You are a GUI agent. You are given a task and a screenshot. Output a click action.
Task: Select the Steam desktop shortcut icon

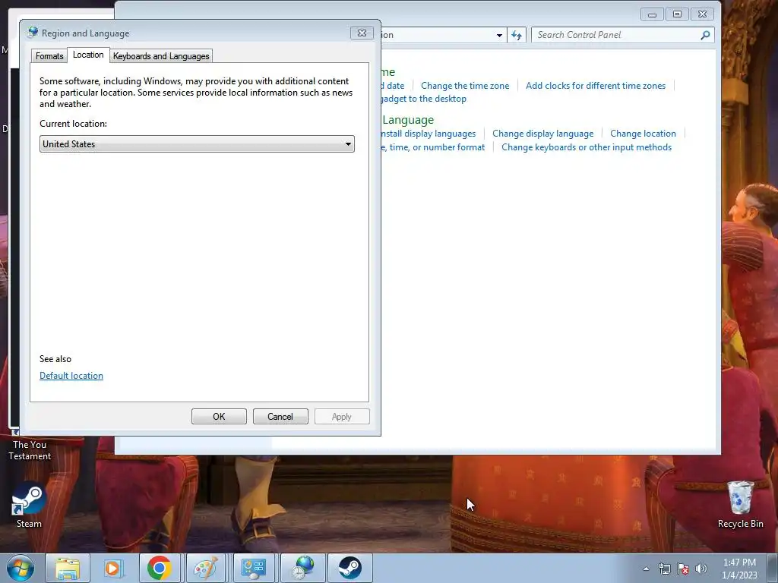pyautogui.click(x=29, y=506)
